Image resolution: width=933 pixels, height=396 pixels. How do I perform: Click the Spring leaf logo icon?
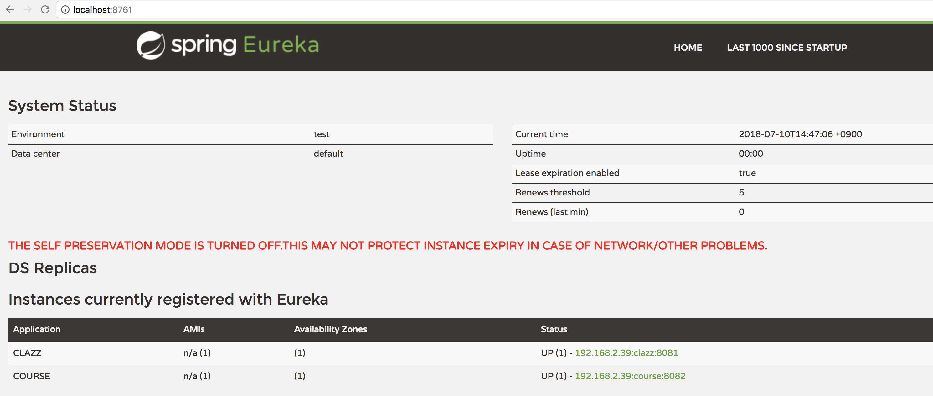tap(150, 45)
